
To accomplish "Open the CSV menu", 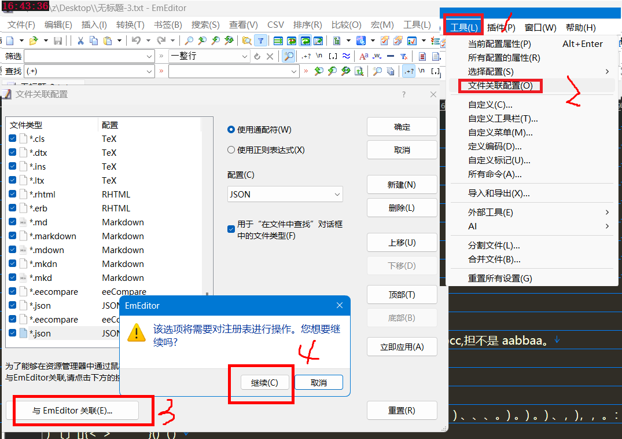I will (275, 25).
